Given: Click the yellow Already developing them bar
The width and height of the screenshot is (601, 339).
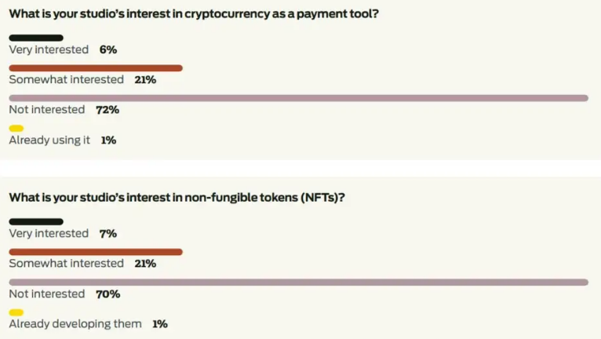Looking at the screenshot, I should pos(16,312).
